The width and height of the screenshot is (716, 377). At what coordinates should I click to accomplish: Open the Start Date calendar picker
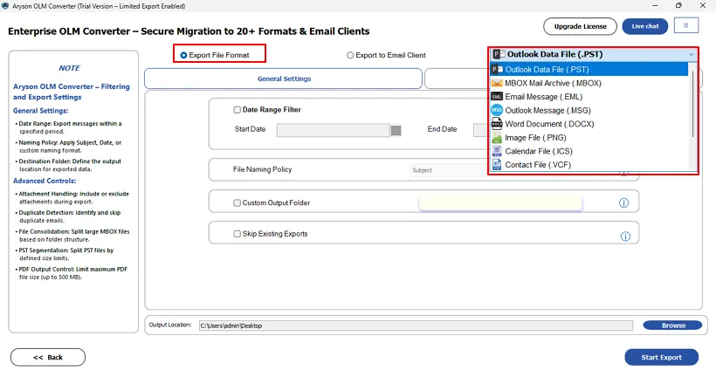pyautogui.click(x=396, y=130)
